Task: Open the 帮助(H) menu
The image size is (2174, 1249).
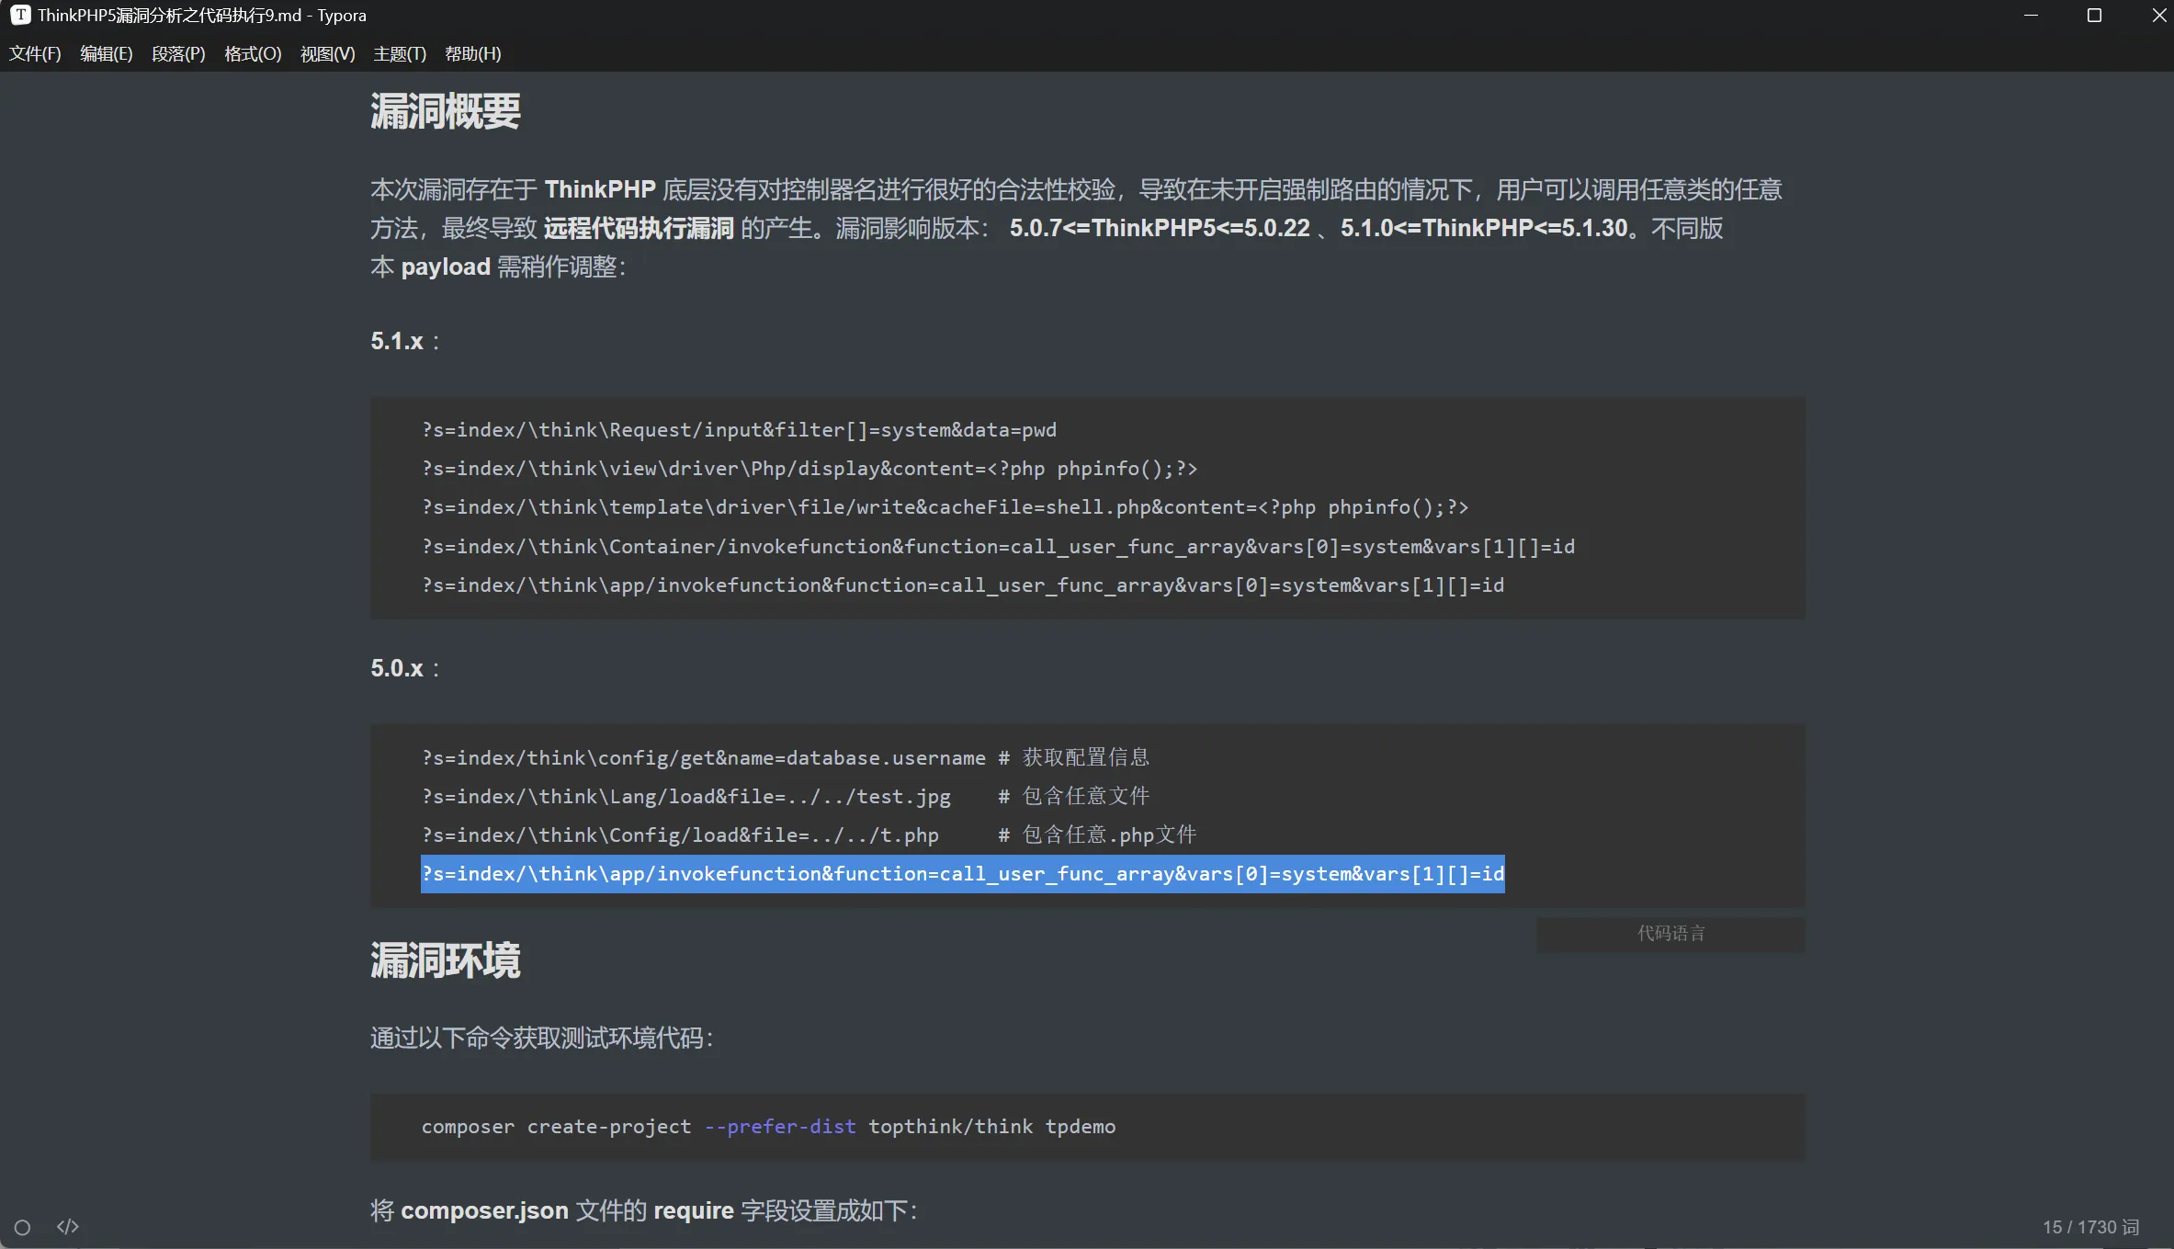Action: click(472, 53)
